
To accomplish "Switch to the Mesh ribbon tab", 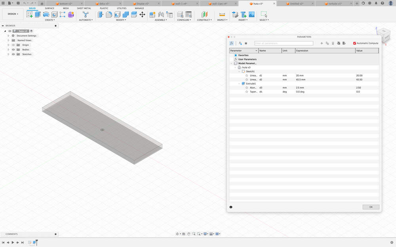I will pos(66,8).
